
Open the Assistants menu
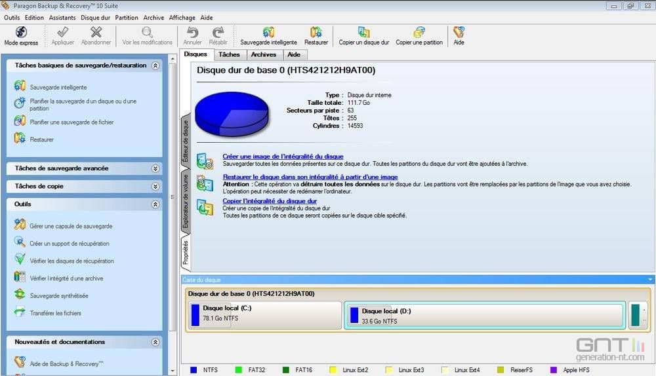click(x=62, y=18)
